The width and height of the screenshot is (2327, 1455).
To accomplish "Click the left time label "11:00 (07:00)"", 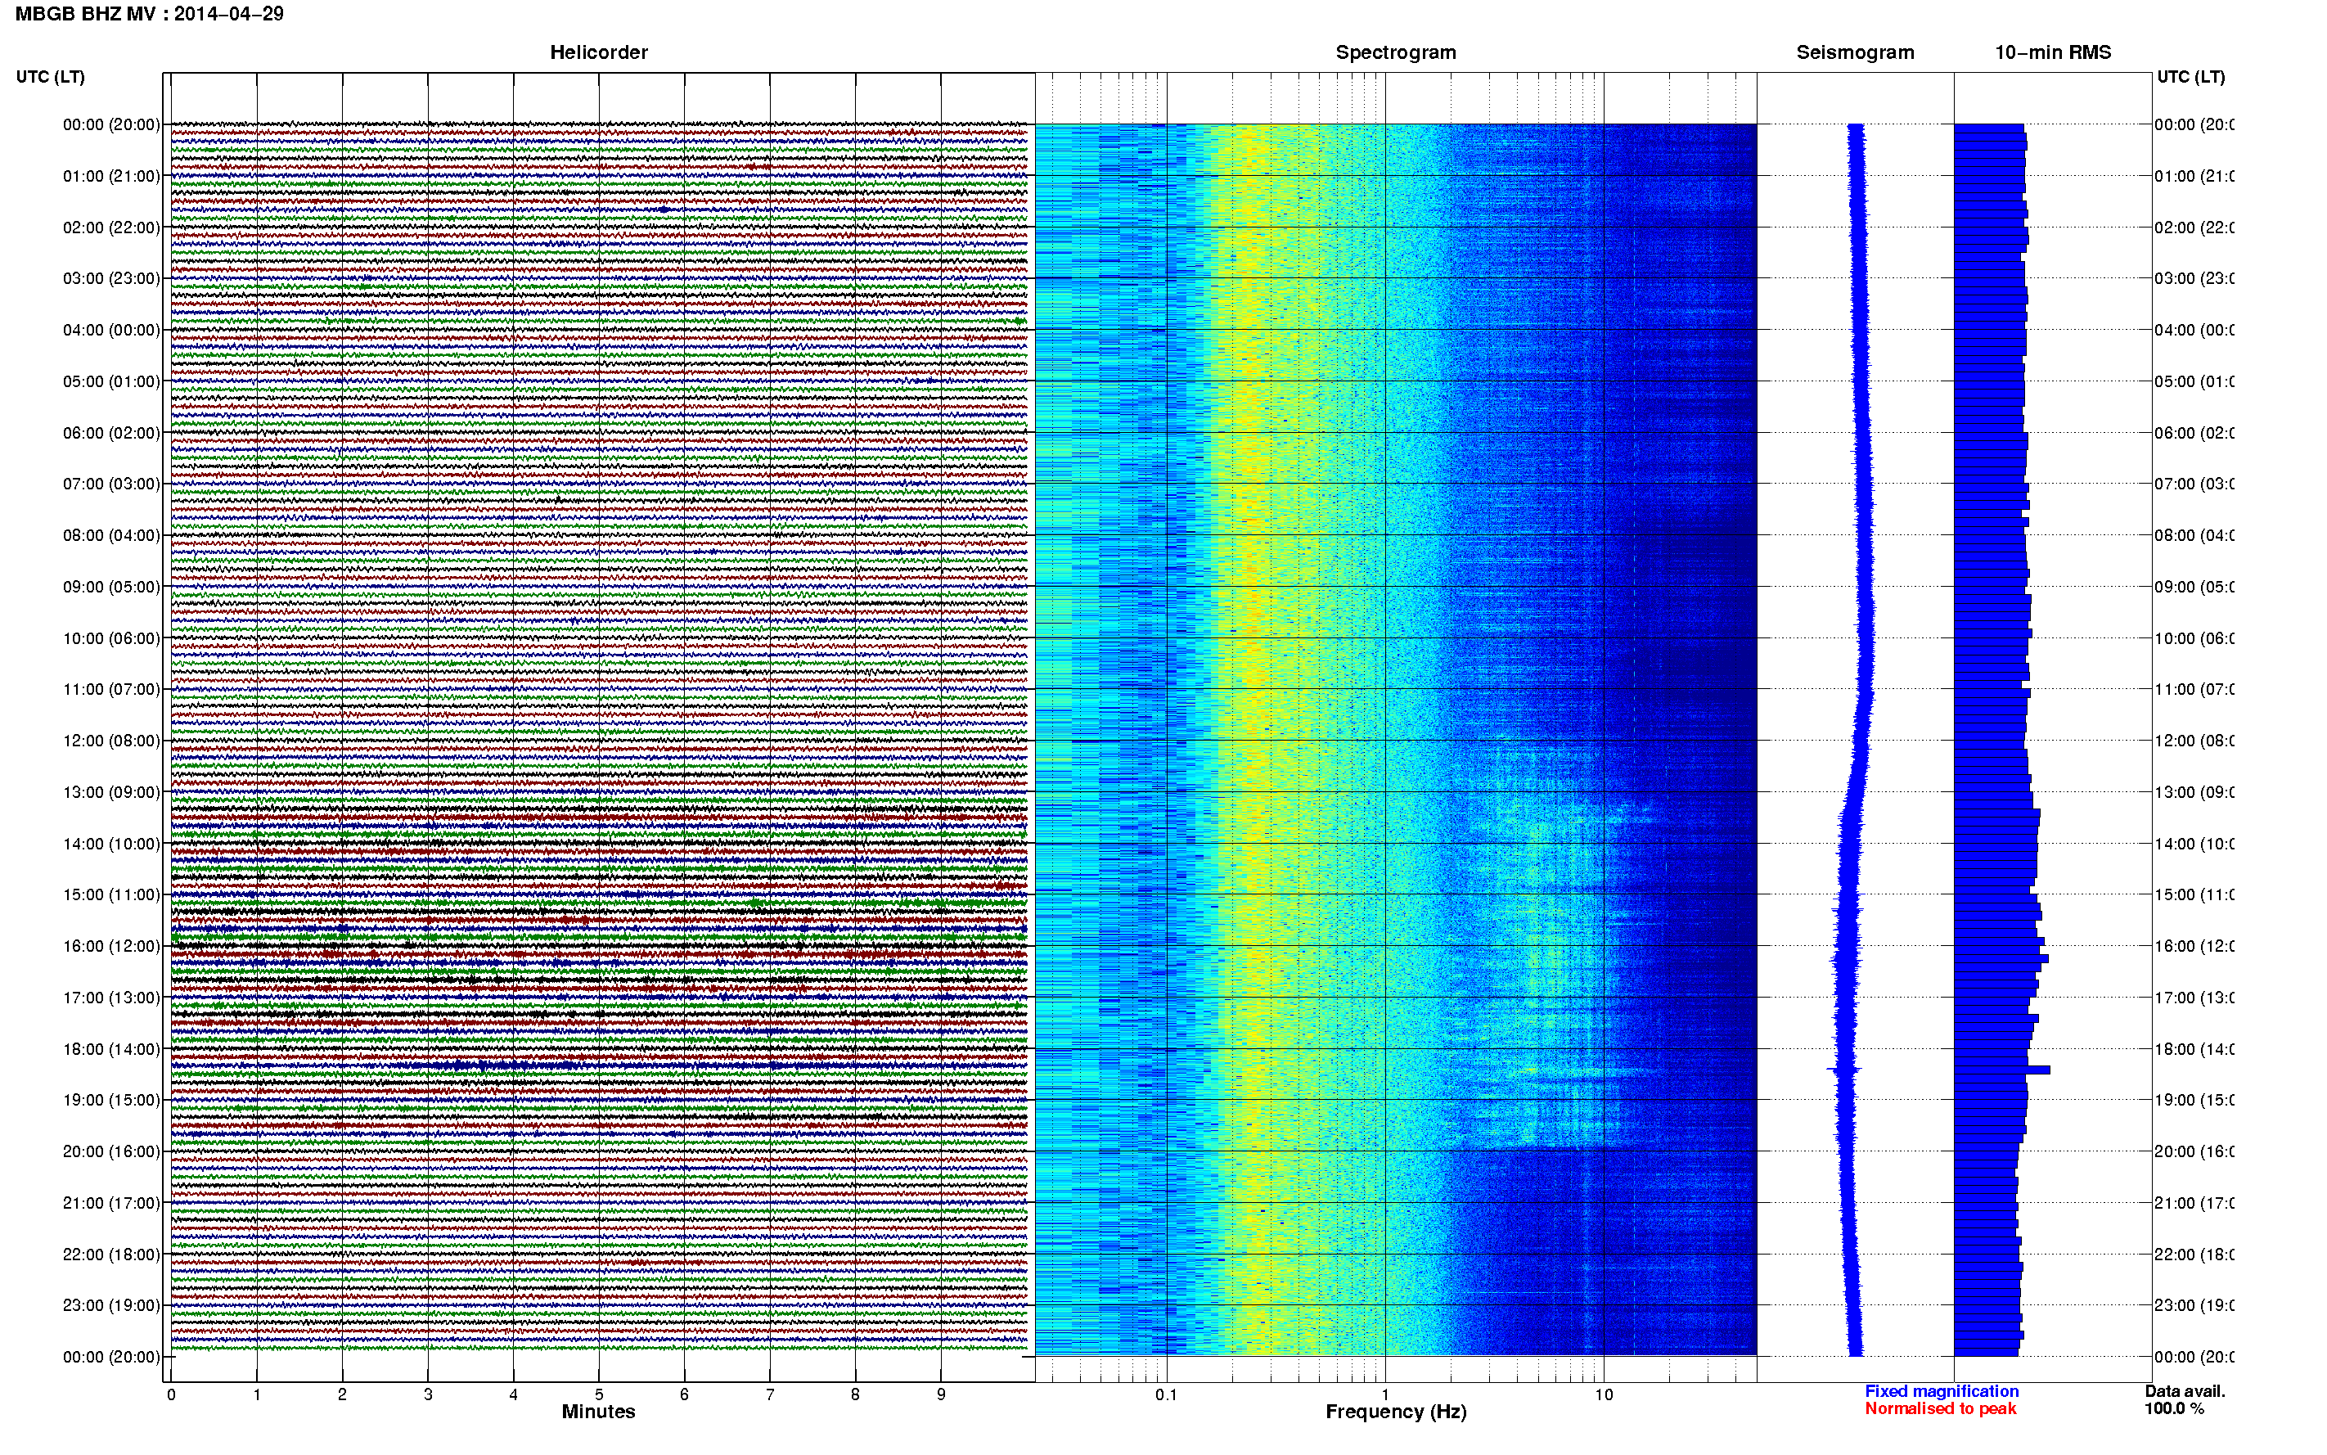I will [111, 689].
